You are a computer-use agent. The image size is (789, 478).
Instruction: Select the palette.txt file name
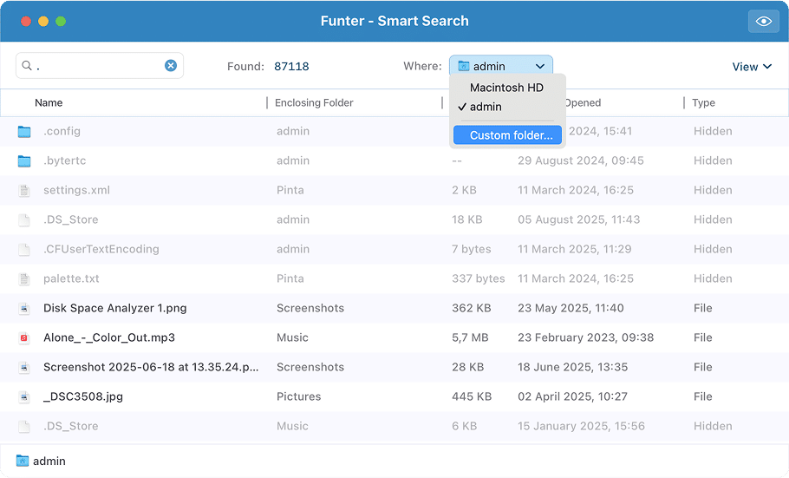[71, 278]
